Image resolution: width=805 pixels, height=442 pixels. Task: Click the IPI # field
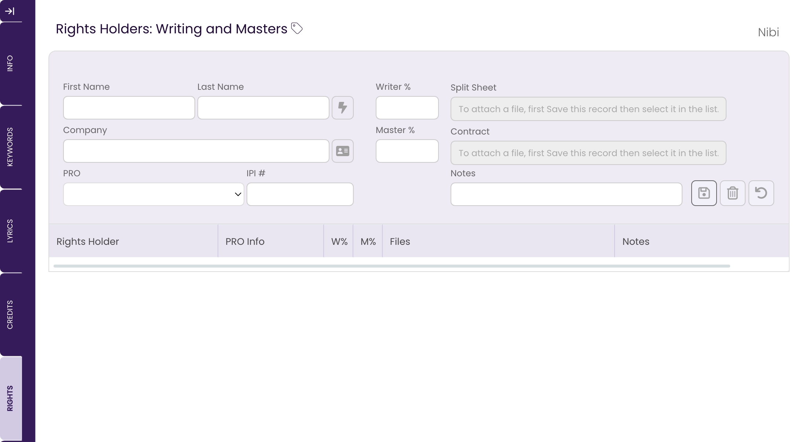pyautogui.click(x=300, y=194)
